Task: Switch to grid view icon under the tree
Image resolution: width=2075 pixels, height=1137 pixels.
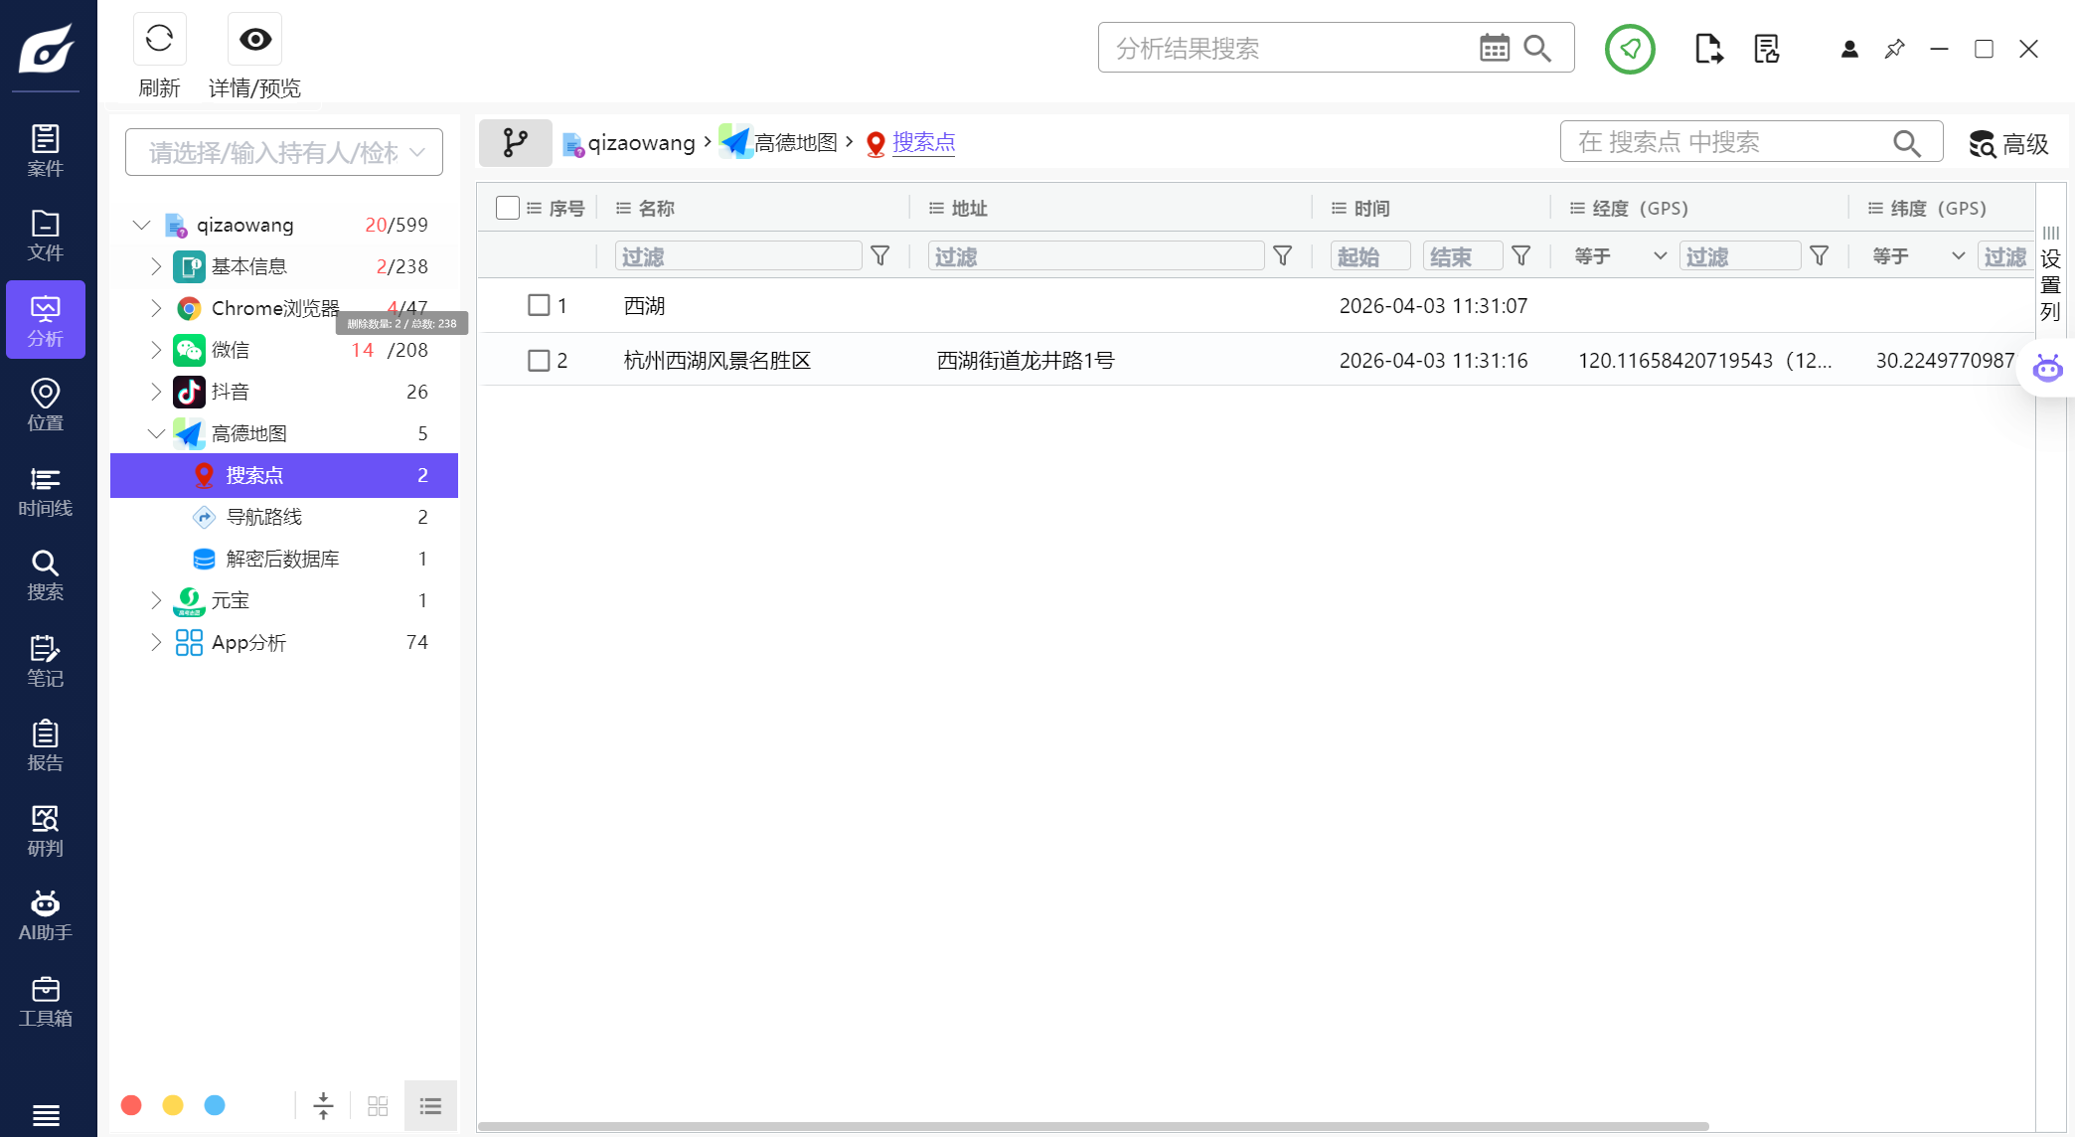Action: pyautogui.click(x=378, y=1105)
